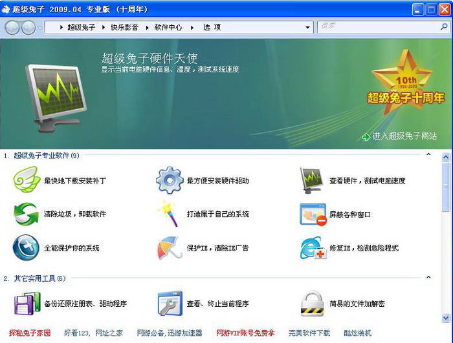This screenshot has width=453, height=343.
Task: Click the umbrella IE protection icon
Action: tap(170, 247)
